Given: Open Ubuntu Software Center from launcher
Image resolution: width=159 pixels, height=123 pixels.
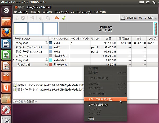Looking at the screenshot, I should click(x=6, y=77).
